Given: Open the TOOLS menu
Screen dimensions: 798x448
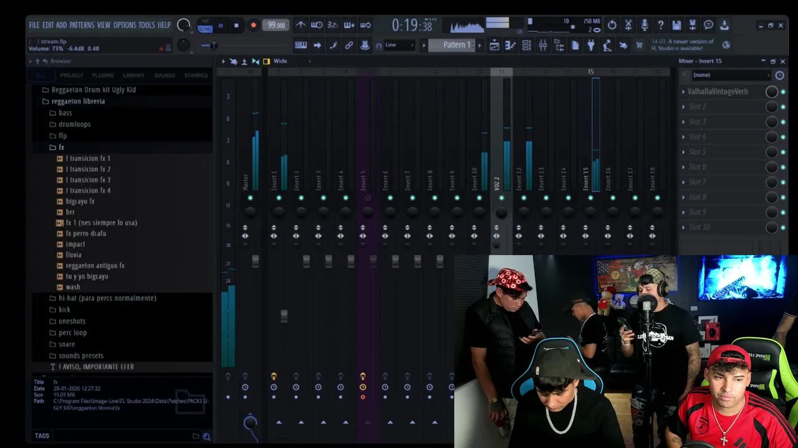Looking at the screenshot, I should click(x=147, y=25).
